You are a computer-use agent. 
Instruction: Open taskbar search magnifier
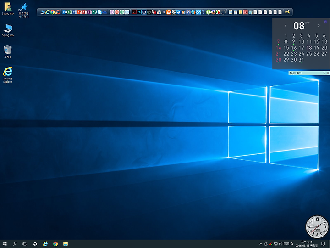15,244
